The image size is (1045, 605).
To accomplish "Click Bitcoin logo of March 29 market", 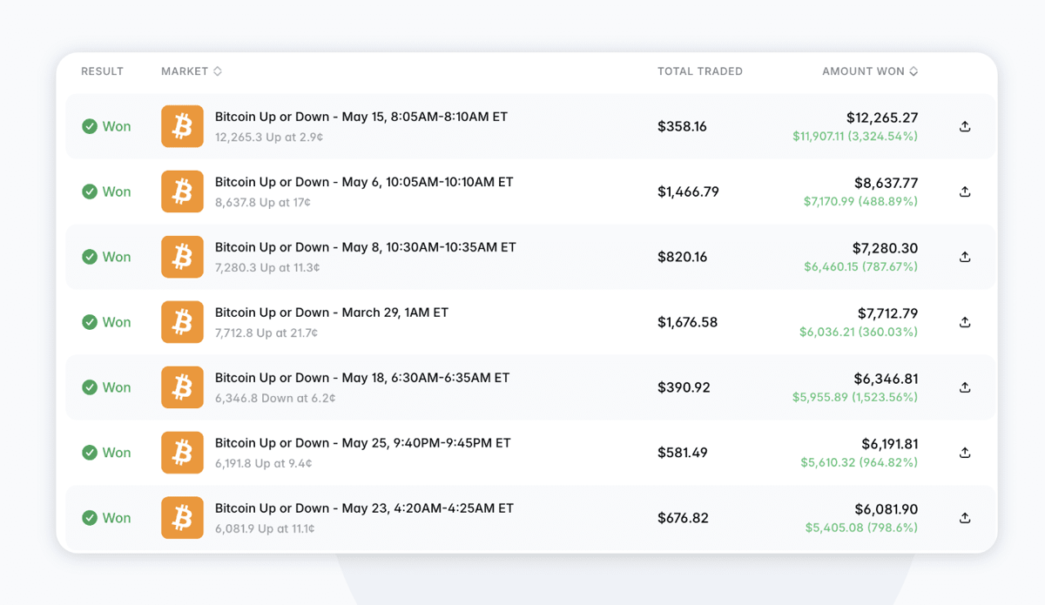I will click(x=182, y=322).
